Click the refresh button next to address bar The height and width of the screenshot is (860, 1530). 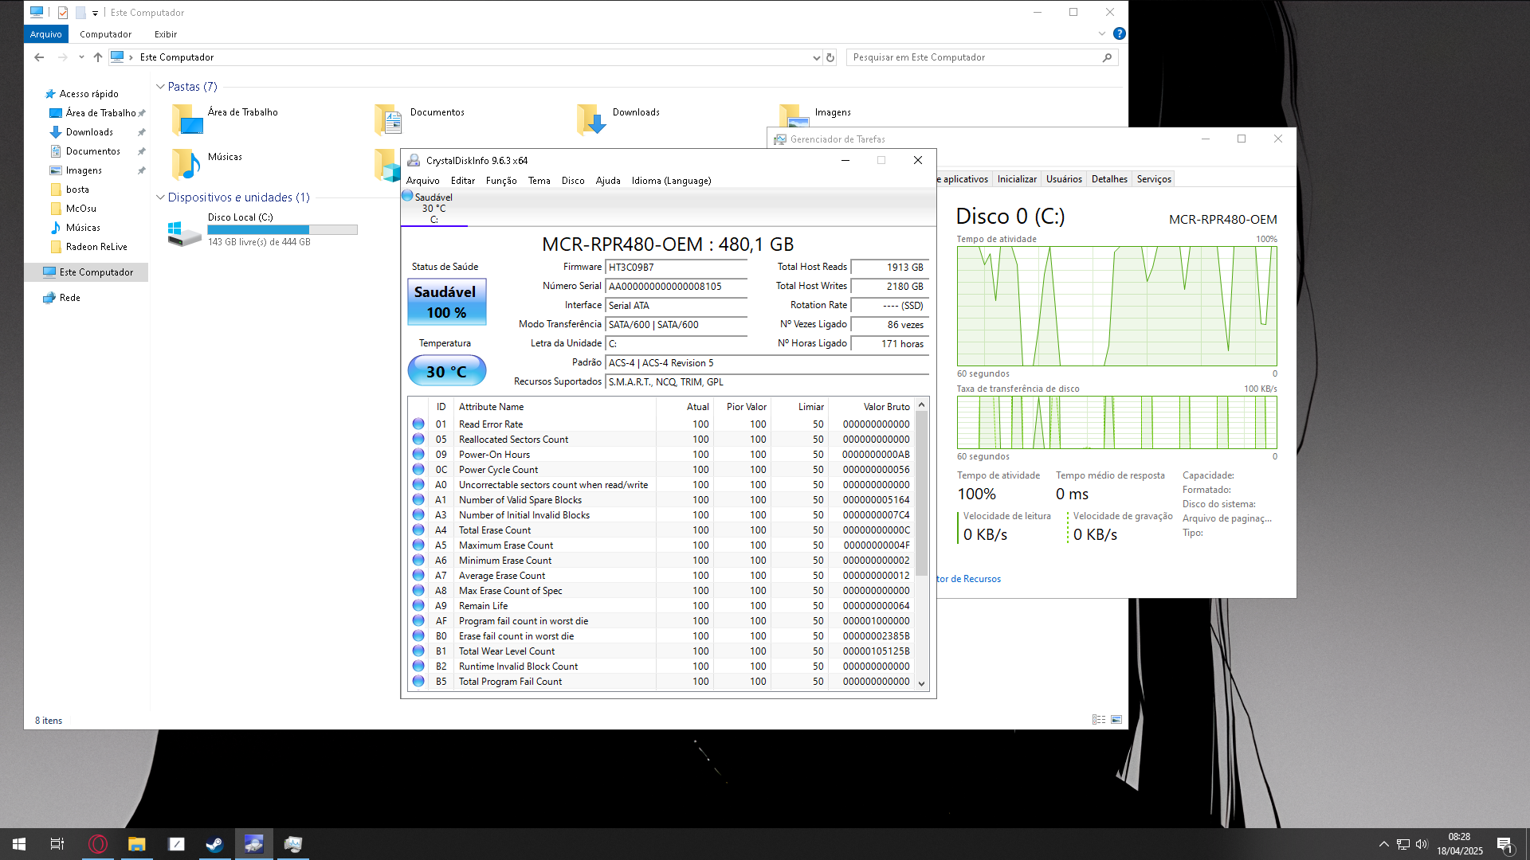pos(830,57)
